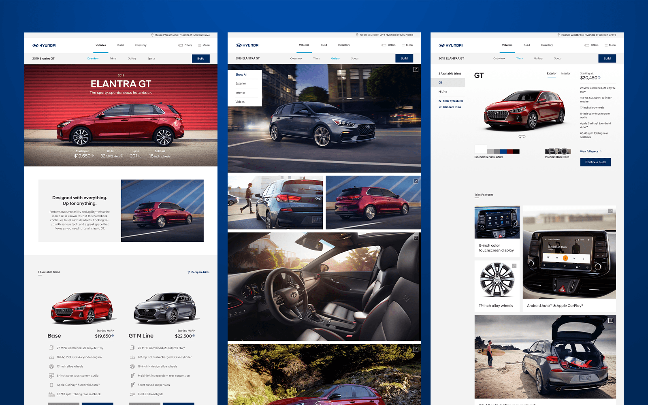The image size is (648, 405).
Task: Open hamburger Menu on Gallery page
Action: click(407, 45)
